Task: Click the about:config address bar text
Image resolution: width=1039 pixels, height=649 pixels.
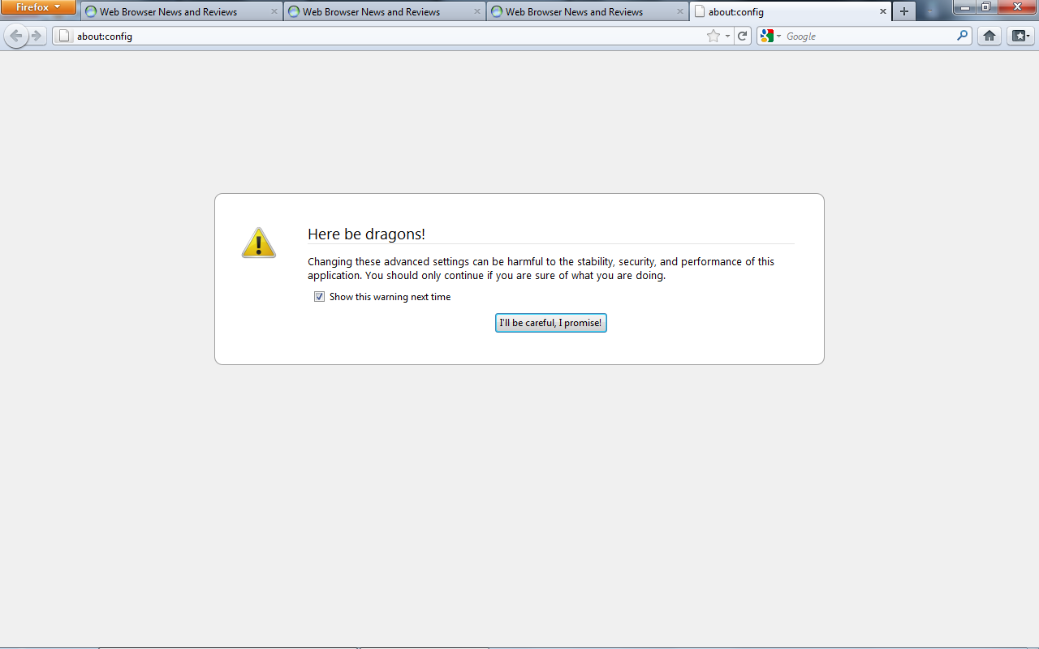Action: point(105,37)
